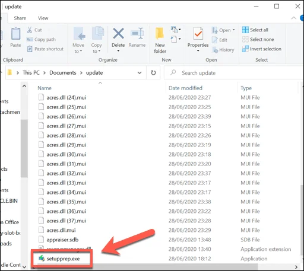Expand chevron after This PC in path
The width and height of the screenshot is (304, 271).
pos(45,73)
